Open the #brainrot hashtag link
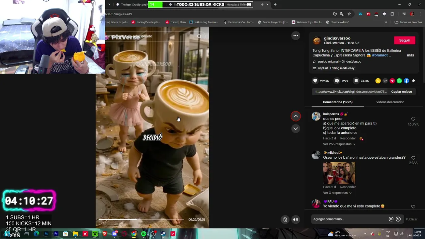The image size is (425, 239). click(x=380, y=55)
